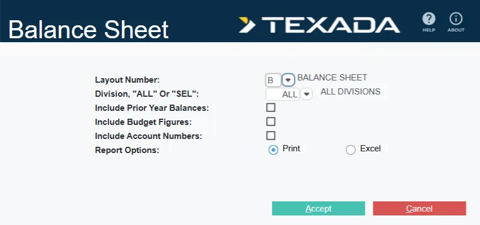The width and height of the screenshot is (480, 225).
Task: Choose the Excel report option
Action: coord(351,150)
